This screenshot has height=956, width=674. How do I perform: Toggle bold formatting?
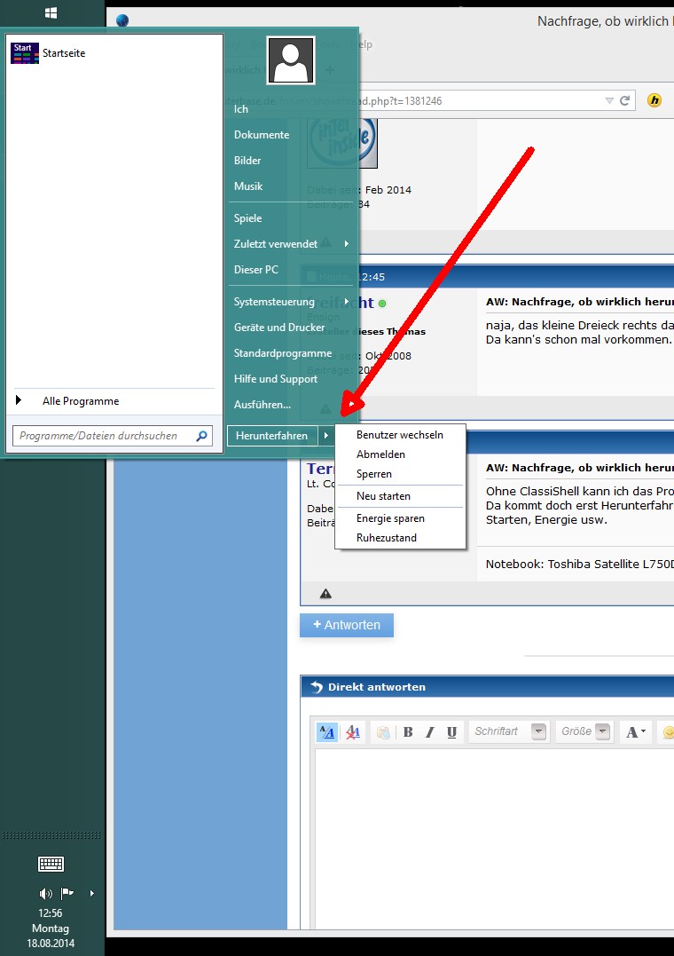pyautogui.click(x=408, y=731)
